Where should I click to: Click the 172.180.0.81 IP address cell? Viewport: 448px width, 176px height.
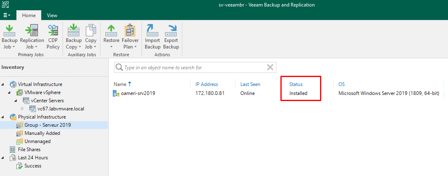[210, 93]
